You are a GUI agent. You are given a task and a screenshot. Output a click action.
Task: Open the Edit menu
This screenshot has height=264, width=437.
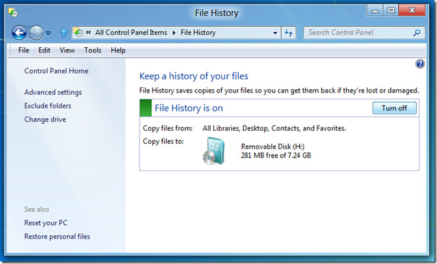tap(44, 50)
